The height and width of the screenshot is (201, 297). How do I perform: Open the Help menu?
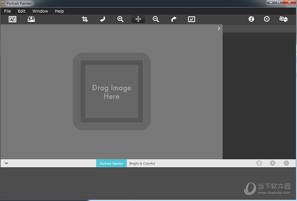59,11
